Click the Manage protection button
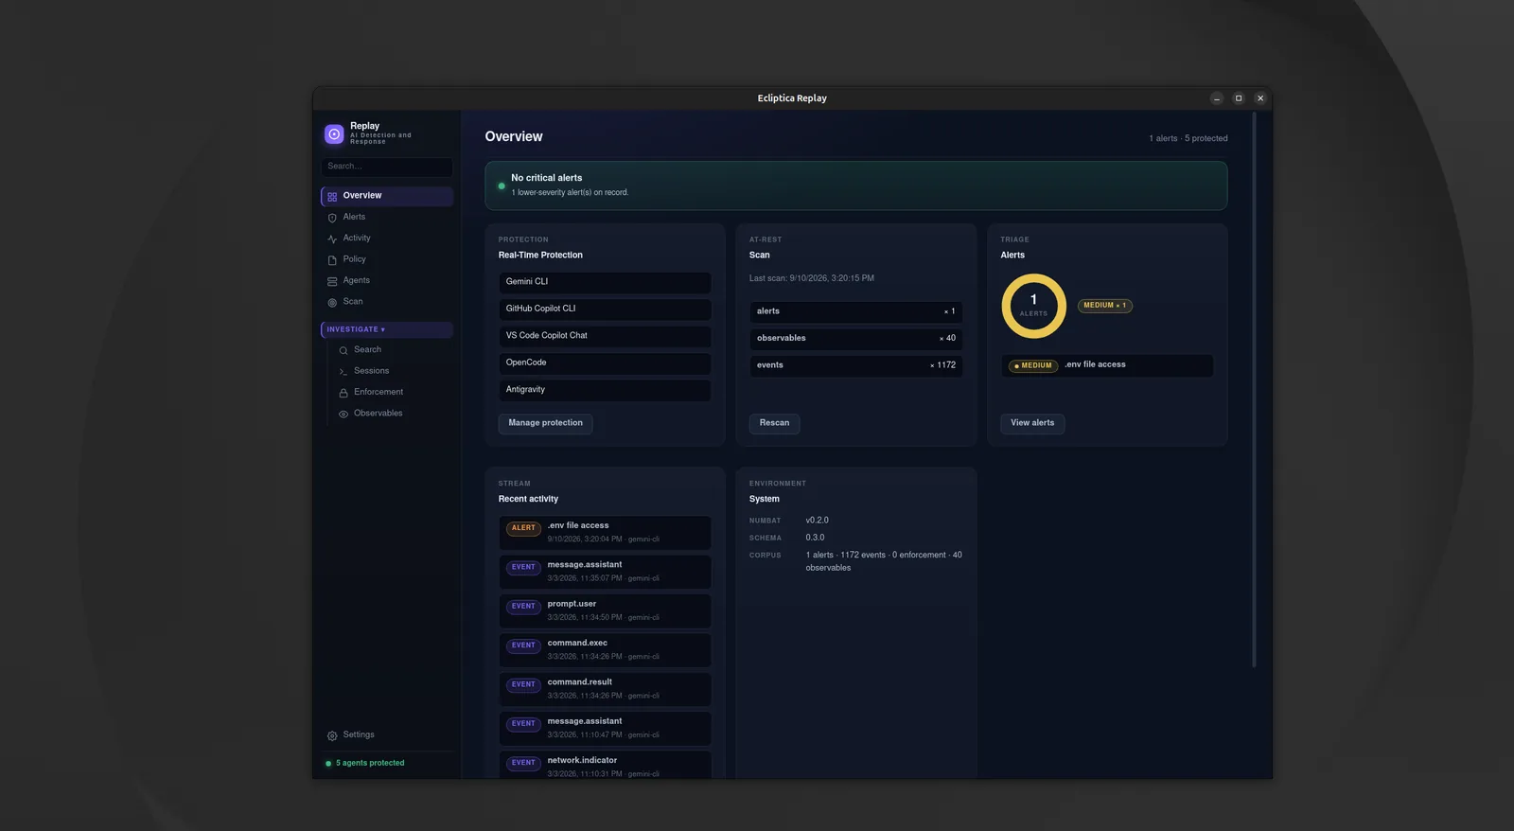The width and height of the screenshot is (1514, 831). (545, 423)
